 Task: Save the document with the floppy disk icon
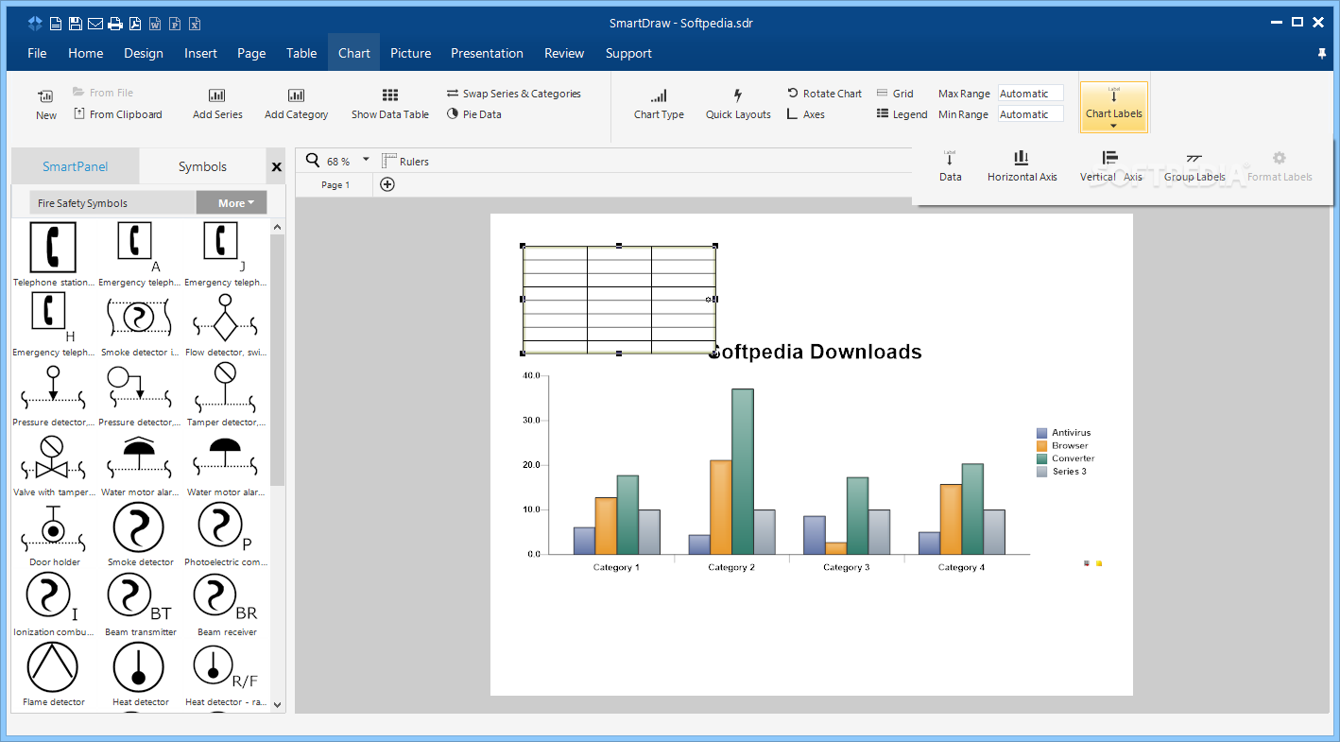coord(76,24)
